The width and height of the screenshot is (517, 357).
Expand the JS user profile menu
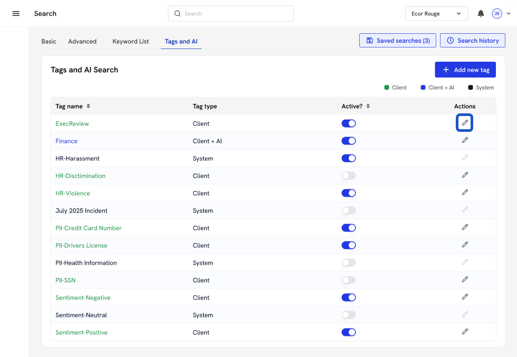pos(501,14)
